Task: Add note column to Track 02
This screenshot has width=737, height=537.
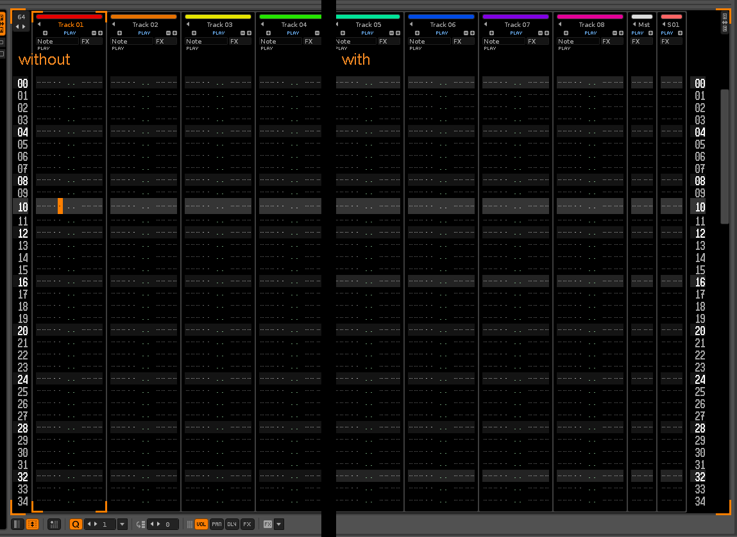Action: (119, 33)
